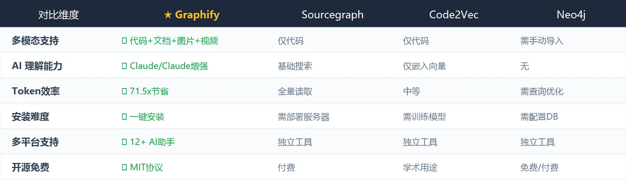
Task: Click the 全量读取 cell
Action: 295,91
